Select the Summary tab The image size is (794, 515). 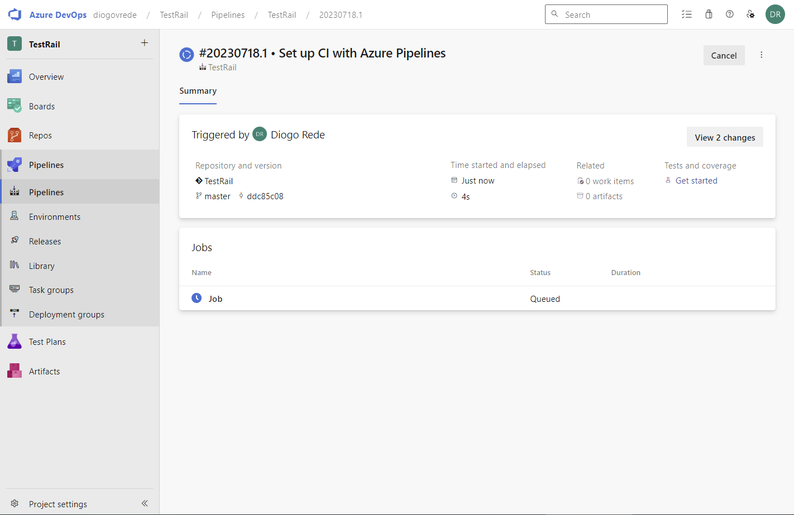tap(198, 91)
